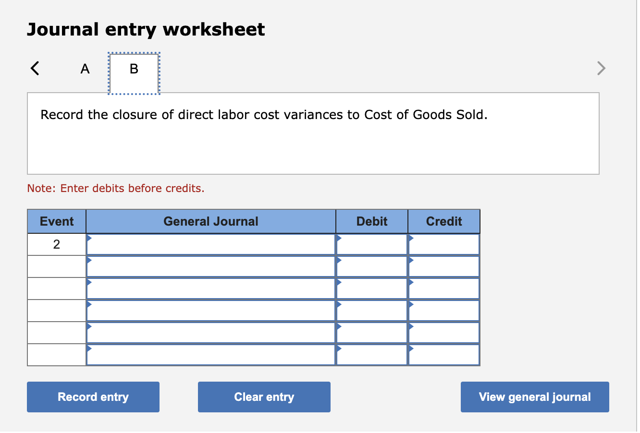Click the first General Journal account input field
Screen dimensions: 640x433
pyautogui.click(x=210, y=244)
